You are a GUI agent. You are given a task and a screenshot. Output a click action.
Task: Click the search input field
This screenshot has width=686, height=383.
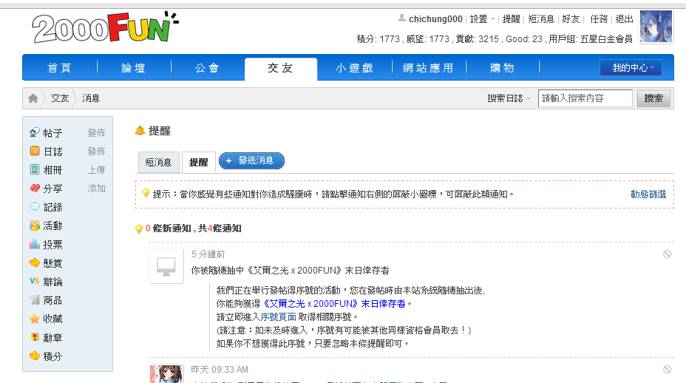pos(585,98)
